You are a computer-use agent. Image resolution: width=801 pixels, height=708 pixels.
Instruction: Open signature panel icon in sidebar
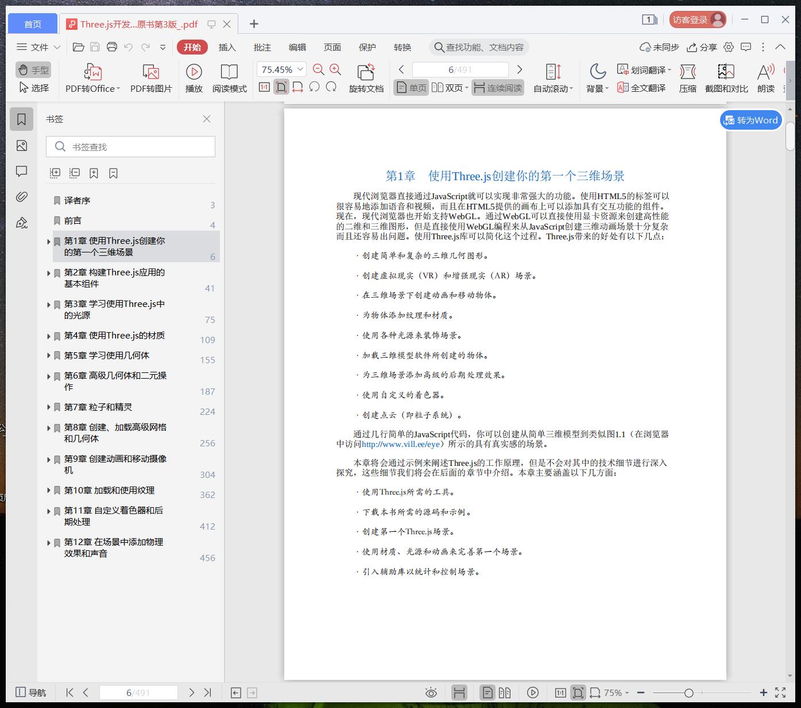click(x=22, y=223)
